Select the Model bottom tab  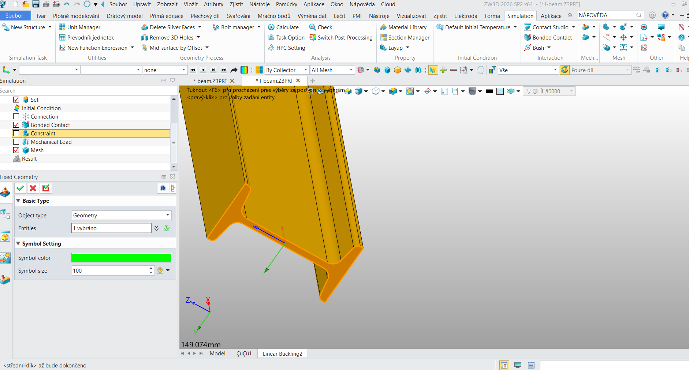(x=217, y=354)
